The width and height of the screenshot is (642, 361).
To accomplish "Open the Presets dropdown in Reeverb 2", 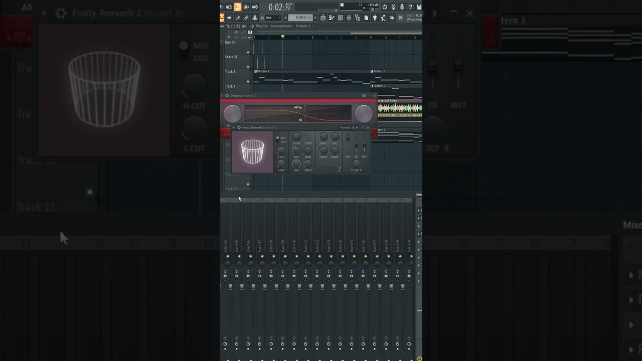I will tap(345, 128).
